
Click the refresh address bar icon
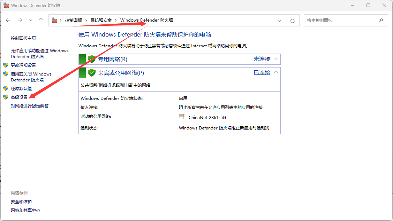[293, 21]
